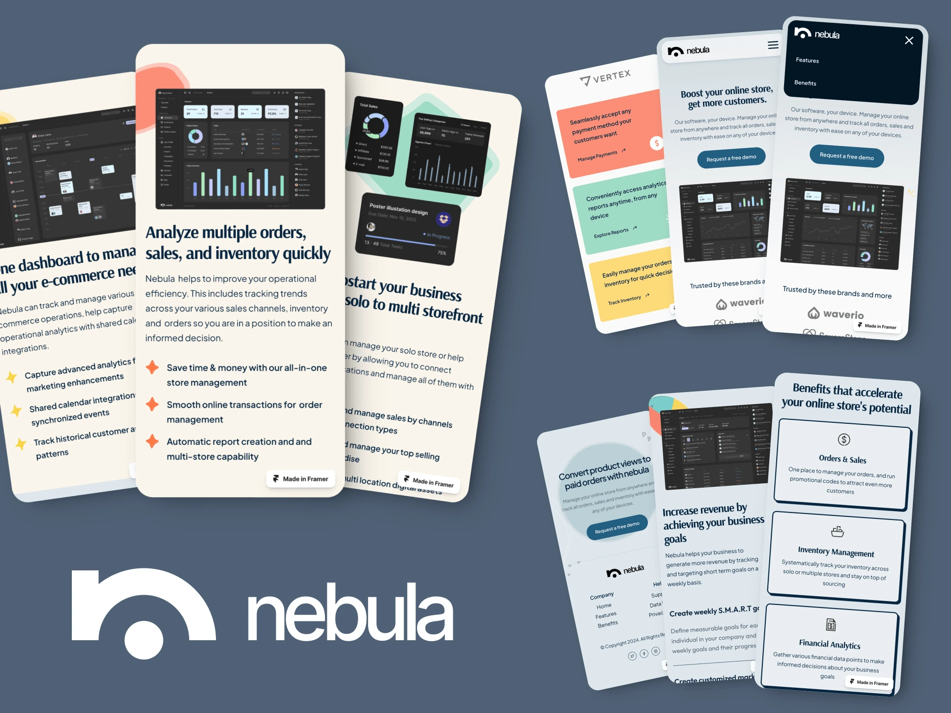Expand the Features navigation link
Viewport: 951px width, 713px height.
pyautogui.click(x=808, y=60)
